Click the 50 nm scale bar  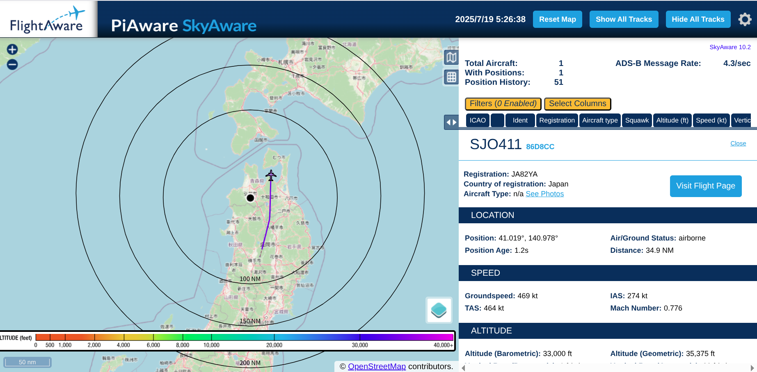point(27,362)
